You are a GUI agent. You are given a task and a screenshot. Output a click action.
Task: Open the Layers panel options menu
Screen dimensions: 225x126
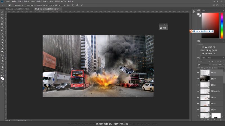(223, 58)
